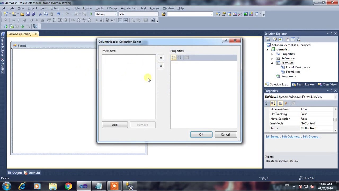Select Form1.Designer.cs in Solution Explorer
This screenshot has width=339, height=191.
pos(298,67)
